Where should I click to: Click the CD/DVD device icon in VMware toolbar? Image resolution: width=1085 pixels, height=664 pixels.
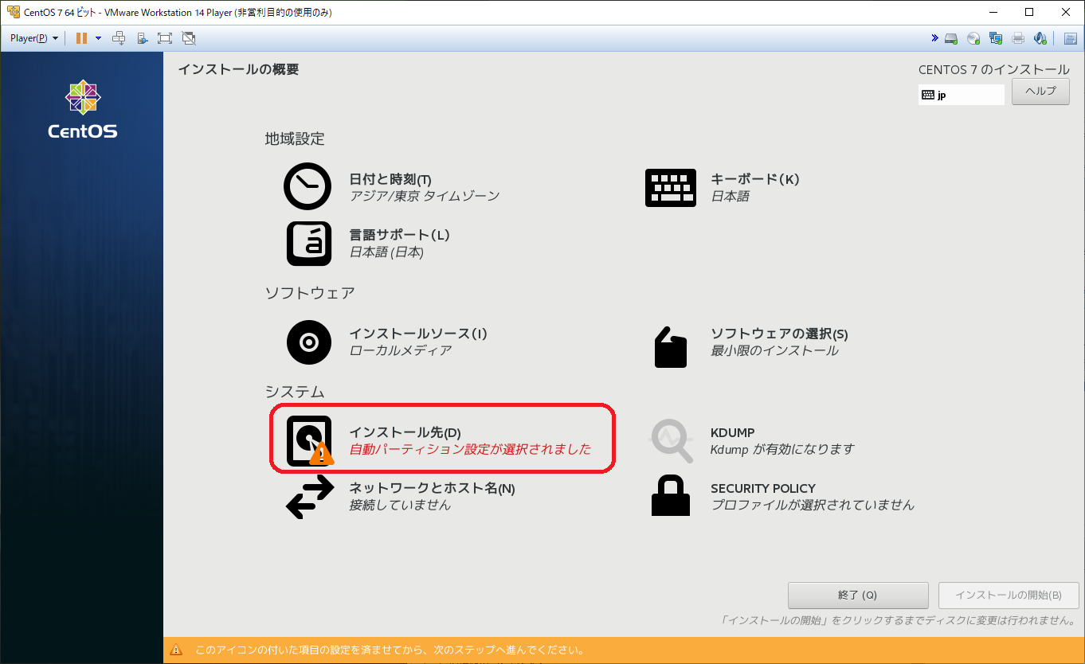(x=973, y=37)
